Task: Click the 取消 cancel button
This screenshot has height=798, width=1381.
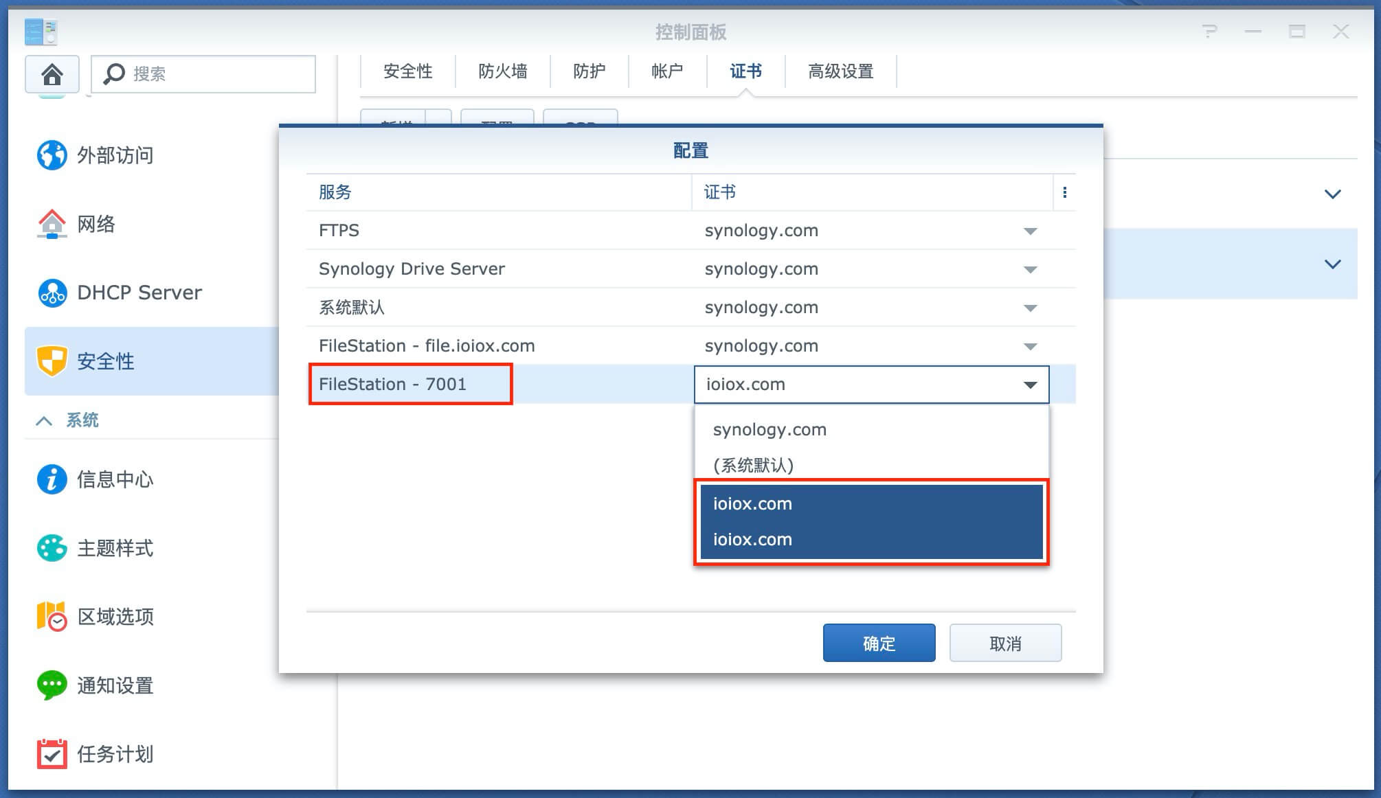Action: (1006, 643)
